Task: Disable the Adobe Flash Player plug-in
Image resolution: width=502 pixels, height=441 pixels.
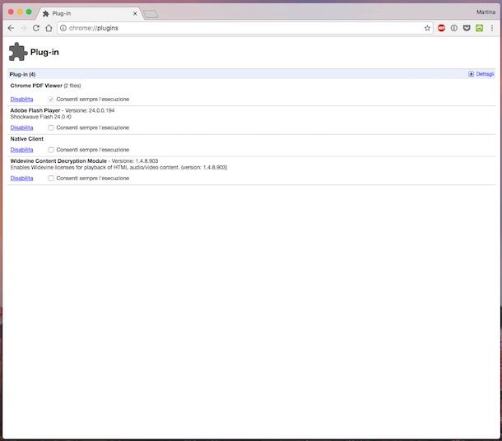Action: click(x=21, y=128)
